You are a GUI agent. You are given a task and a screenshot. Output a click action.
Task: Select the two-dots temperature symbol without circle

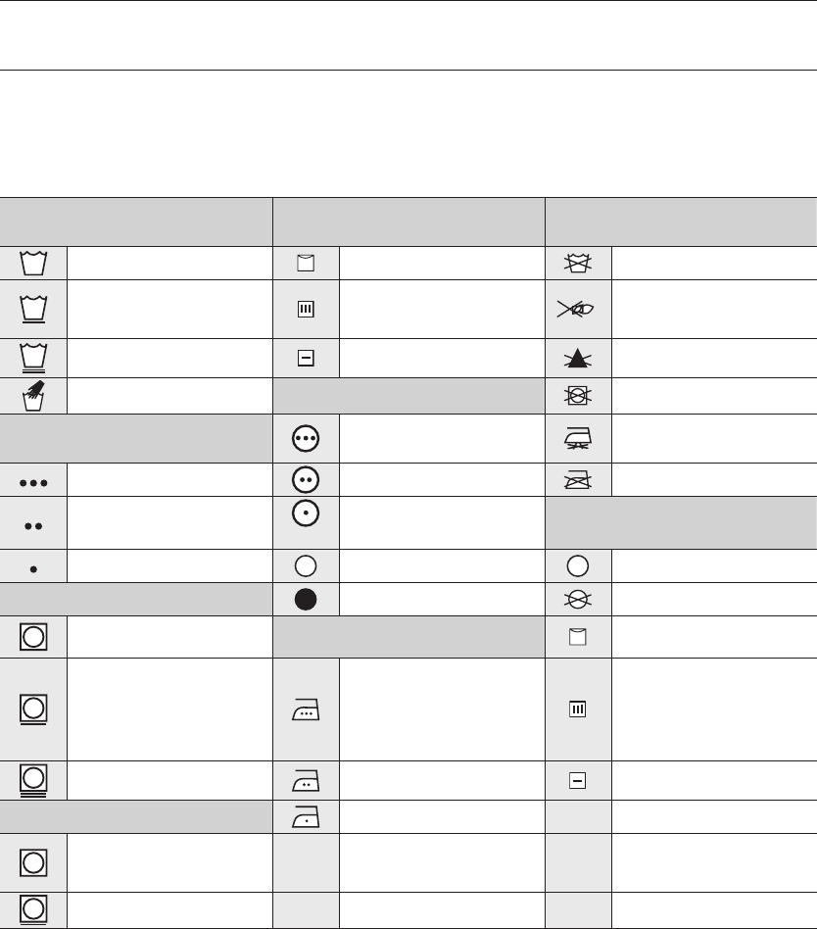pyautogui.click(x=34, y=524)
